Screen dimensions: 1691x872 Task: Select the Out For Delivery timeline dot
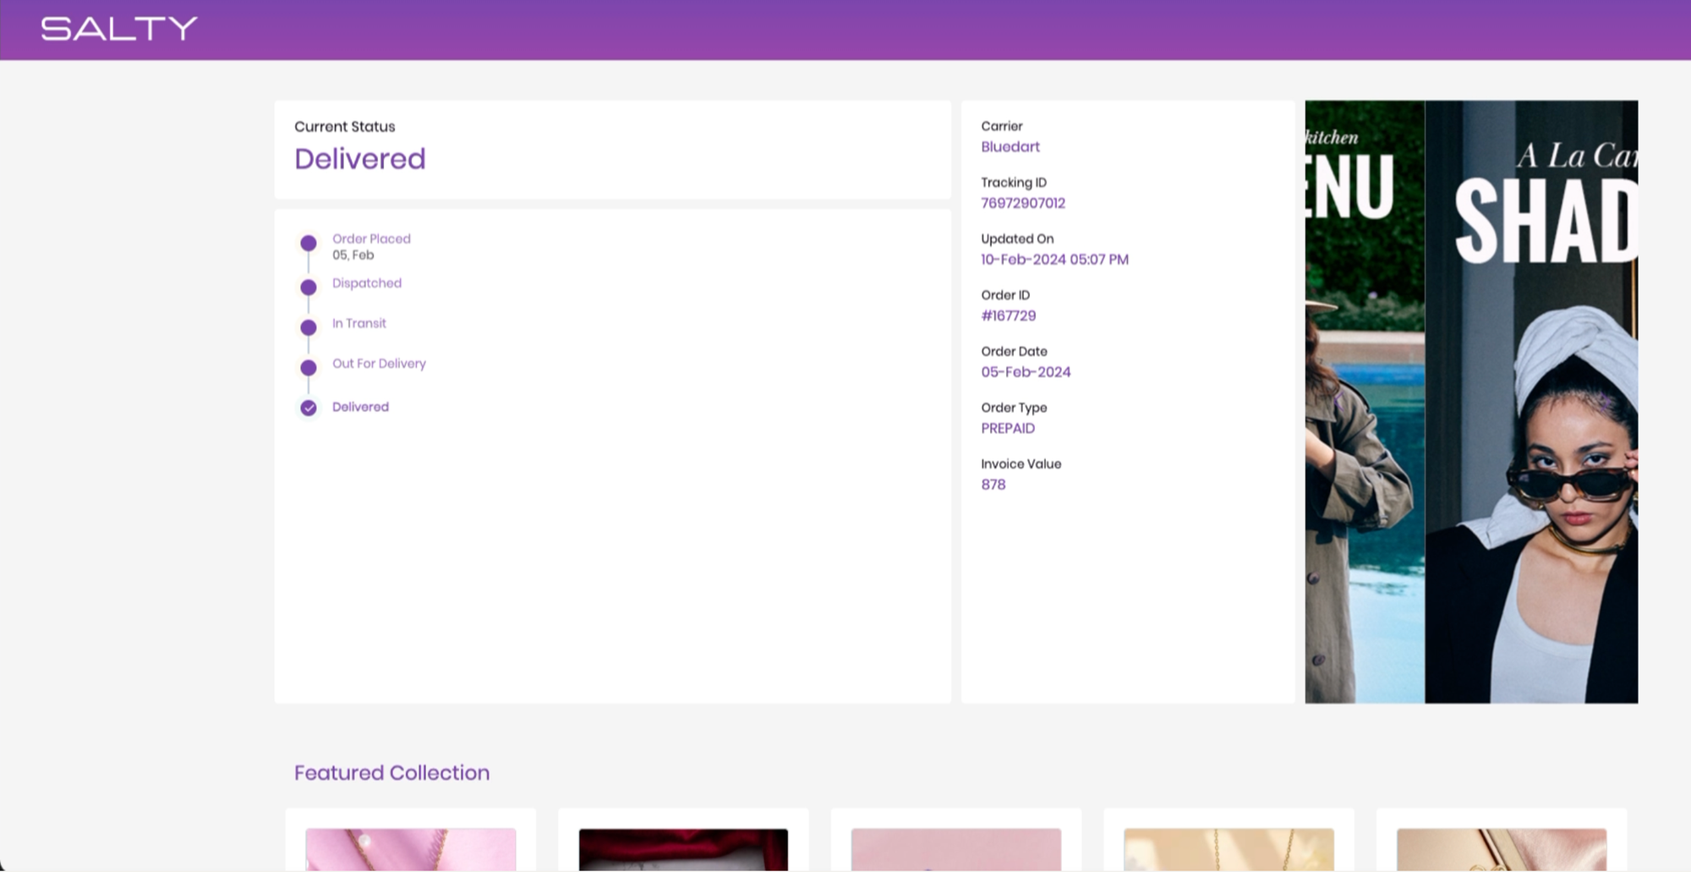[309, 368]
